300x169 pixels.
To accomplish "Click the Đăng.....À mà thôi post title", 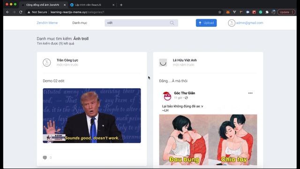I will (173, 81).
